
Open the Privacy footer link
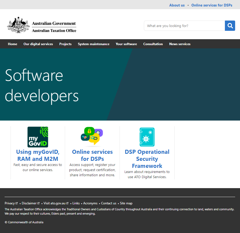click(10, 203)
